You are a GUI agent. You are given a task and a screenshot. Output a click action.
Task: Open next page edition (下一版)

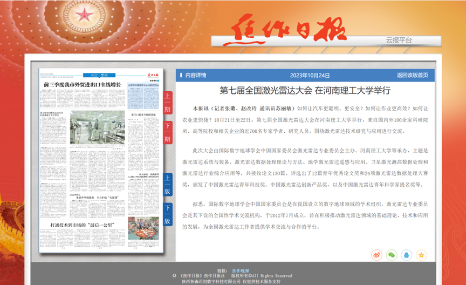168,214
